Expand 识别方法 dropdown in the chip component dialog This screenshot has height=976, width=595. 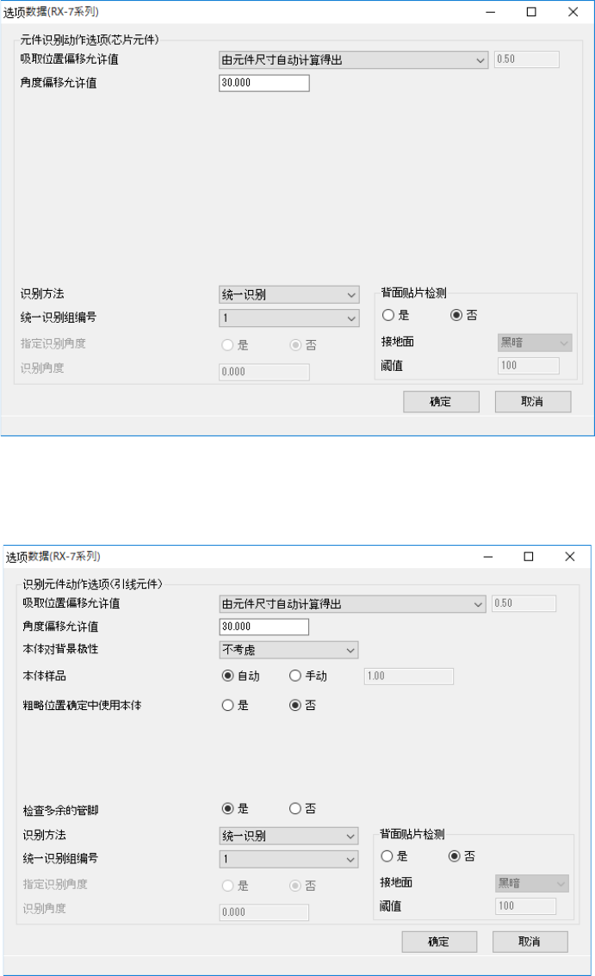click(289, 294)
